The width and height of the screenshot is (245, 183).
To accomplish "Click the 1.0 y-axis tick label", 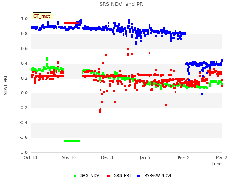I will 24,19.
